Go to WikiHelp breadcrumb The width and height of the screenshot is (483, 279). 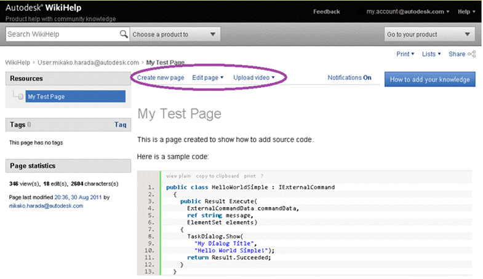pos(18,63)
